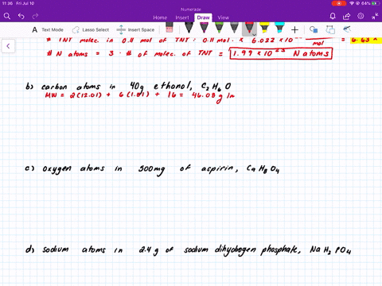The image size is (382, 286).
Task: Toggle Text Mode
Action: coord(48,29)
